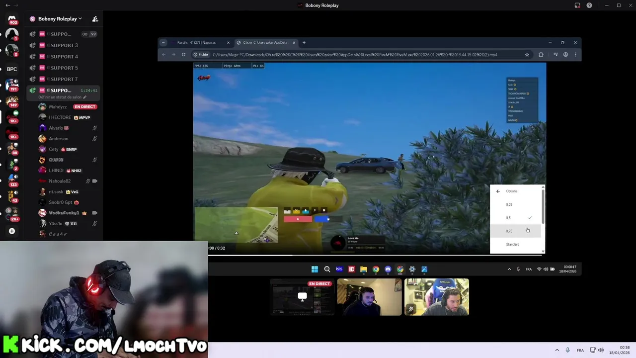Open Chrome profile icon in stream

[565, 55]
